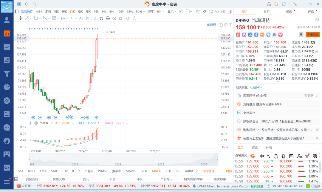Toggle the right side panel icon
Image resolution: width=322 pixels, height=192 pixels.
tap(230, 12)
